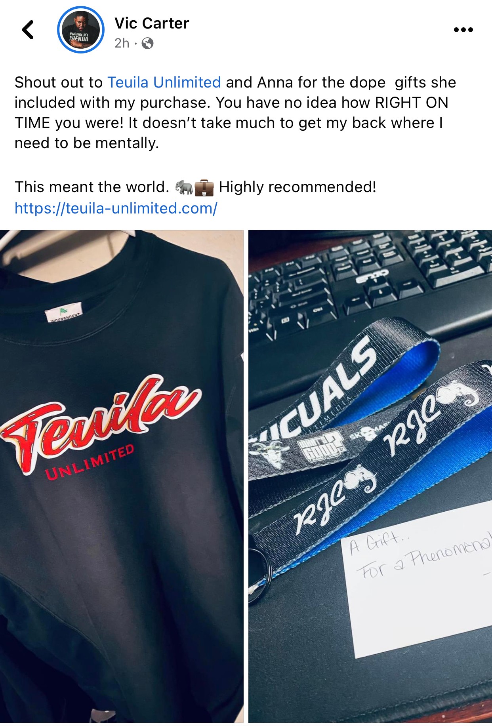Image resolution: width=492 pixels, height=726 pixels.
Task: Visit the teuila-unlimited.com link
Action: click(116, 208)
